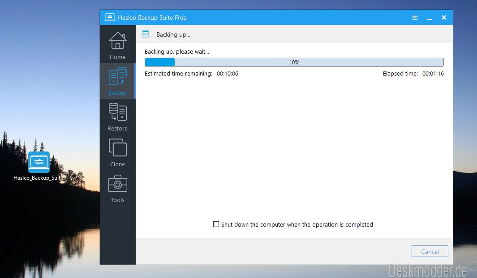Select the Hasleo_Backup_Suite desktop shortcut
This screenshot has height=278, width=477.
(x=39, y=166)
